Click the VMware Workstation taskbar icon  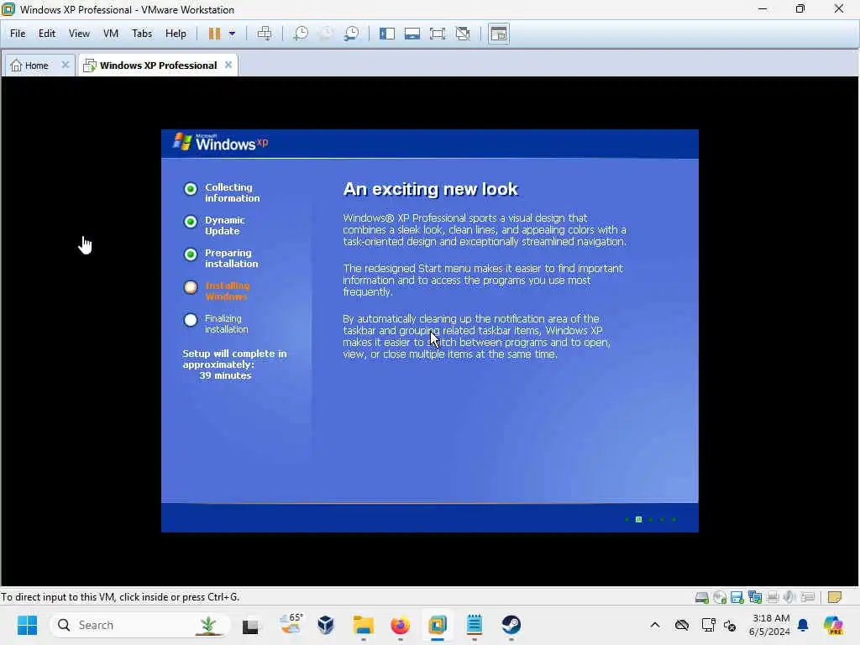pos(437,625)
